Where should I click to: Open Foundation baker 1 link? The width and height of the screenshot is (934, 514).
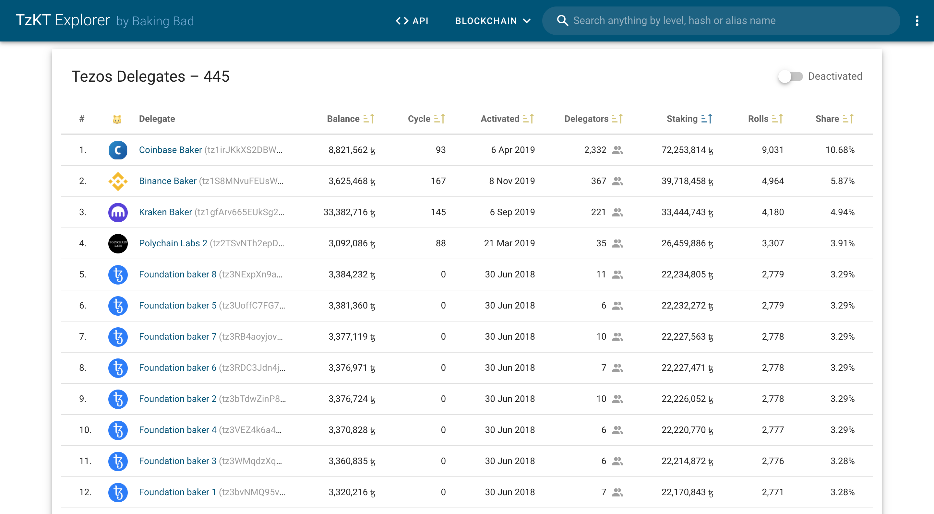coord(178,493)
